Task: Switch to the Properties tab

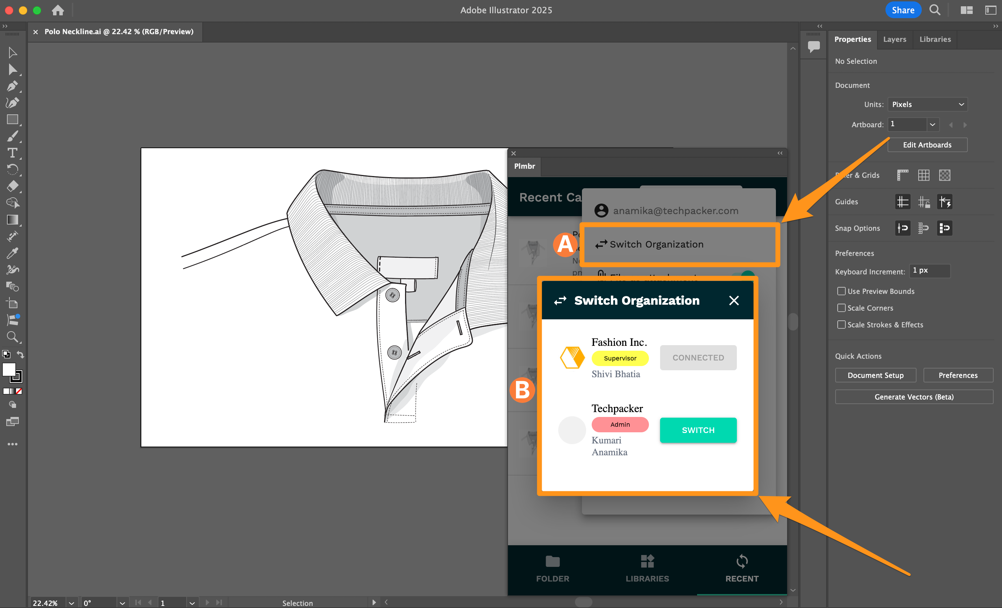Action: [x=852, y=39]
